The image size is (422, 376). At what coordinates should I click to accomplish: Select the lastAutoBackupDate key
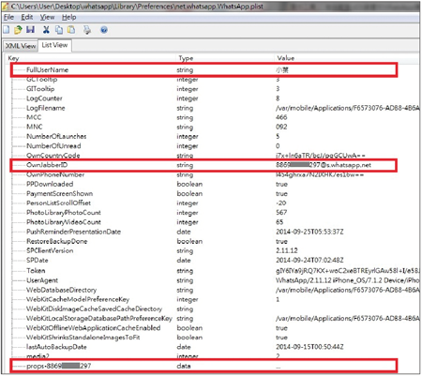point(56,347)
